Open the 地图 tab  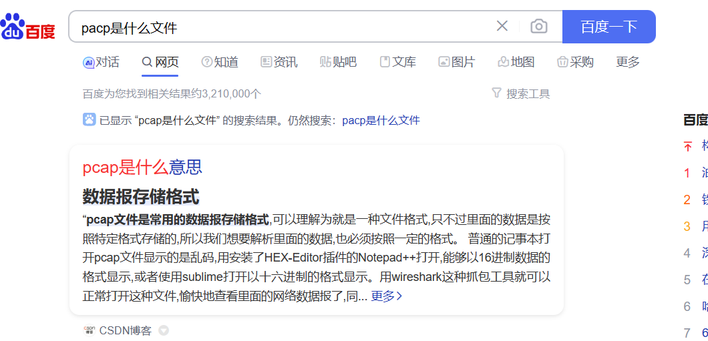tap(516, 62)
